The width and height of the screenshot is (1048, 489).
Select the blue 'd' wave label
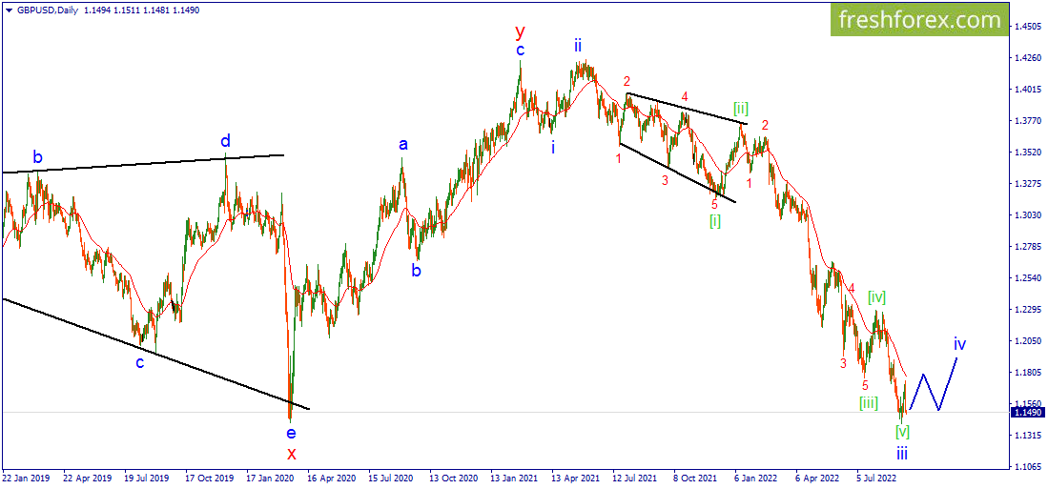[227, 141]
